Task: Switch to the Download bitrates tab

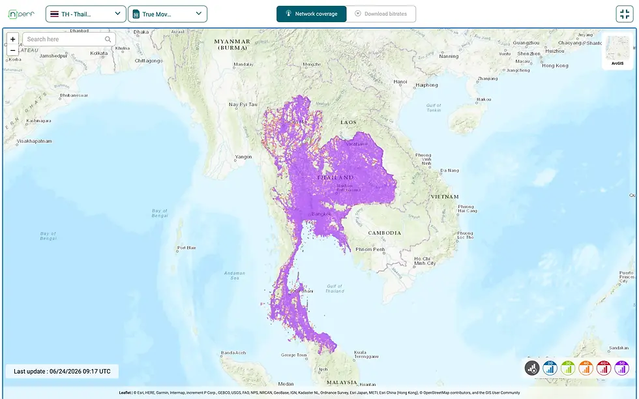Action: [381, 14]
